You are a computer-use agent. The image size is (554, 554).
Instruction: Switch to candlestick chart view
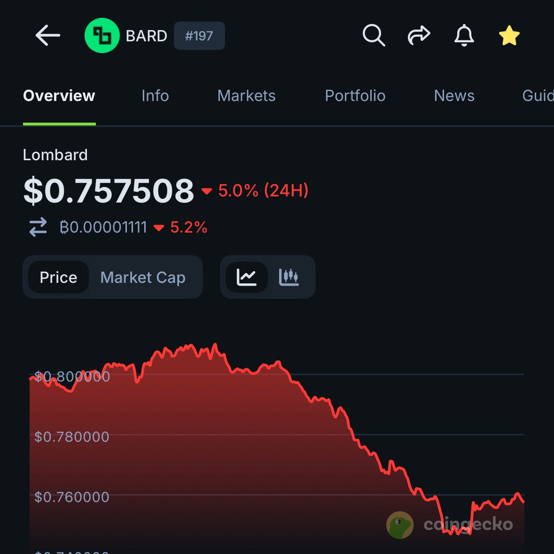click(289, 277)
